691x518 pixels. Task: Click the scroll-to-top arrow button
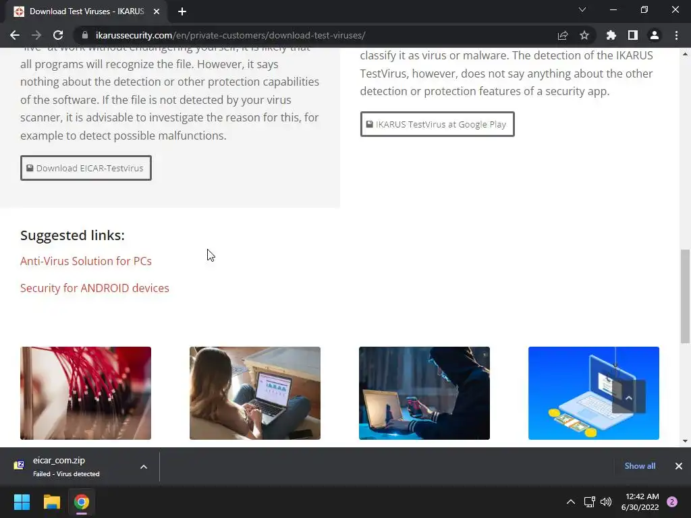629,397
